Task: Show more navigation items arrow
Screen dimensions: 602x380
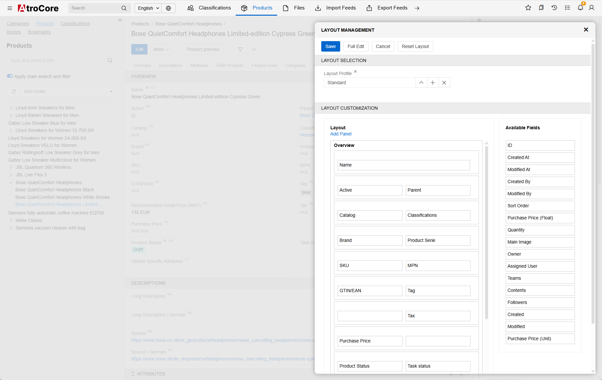Action: 417,8
